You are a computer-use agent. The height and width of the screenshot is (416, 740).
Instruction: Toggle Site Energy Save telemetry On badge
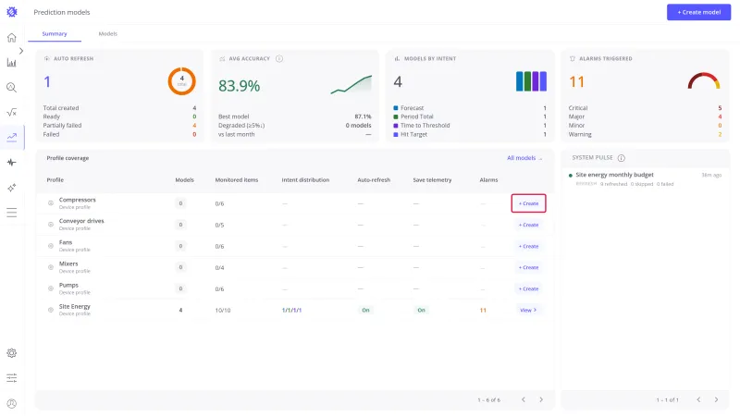[x=421, y=310]
